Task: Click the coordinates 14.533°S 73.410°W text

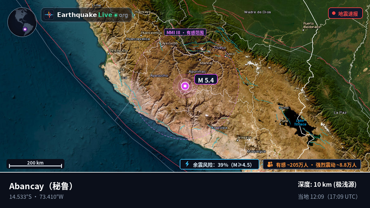Action: (36, 197)
